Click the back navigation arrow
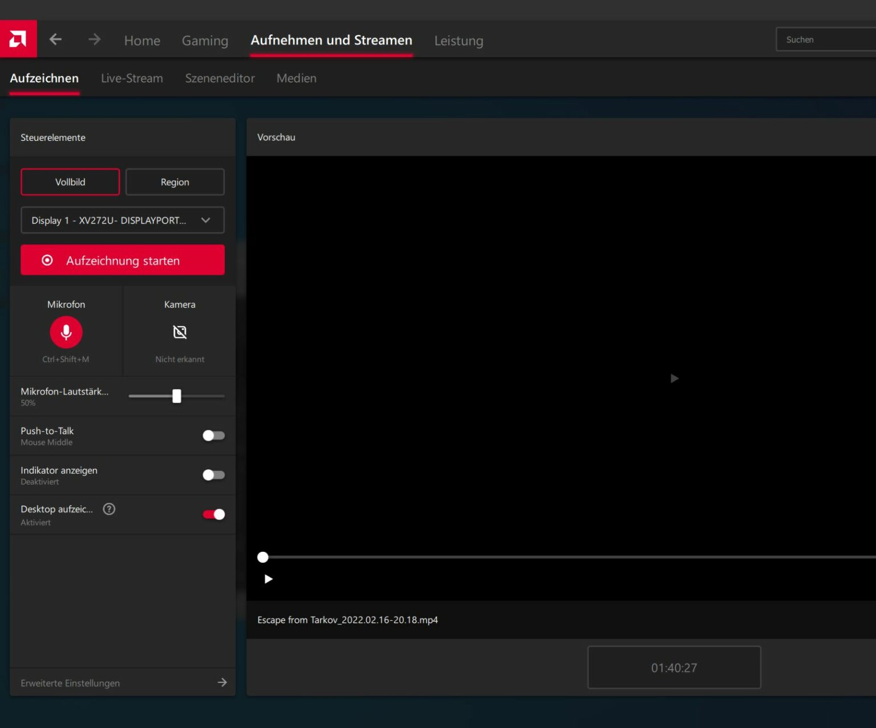 point(55,39)
